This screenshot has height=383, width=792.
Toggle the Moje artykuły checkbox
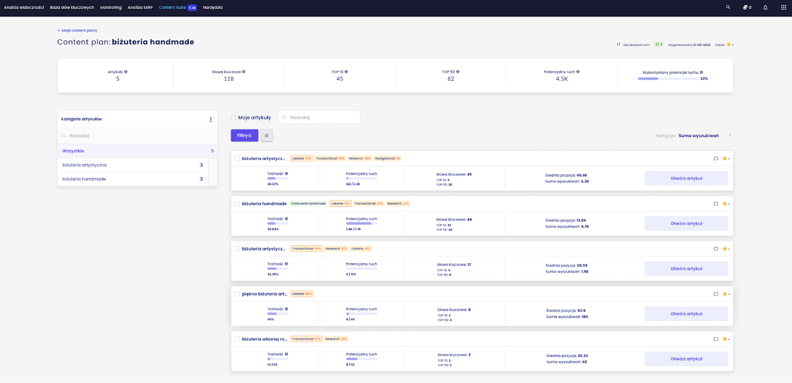click(x=233, y=118)
